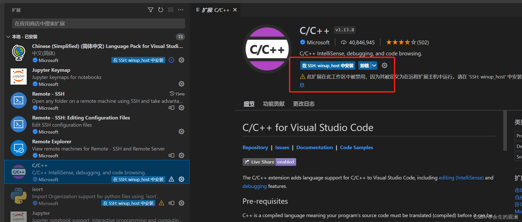Click warning icon on C/C++ list row

click(171, 179)
